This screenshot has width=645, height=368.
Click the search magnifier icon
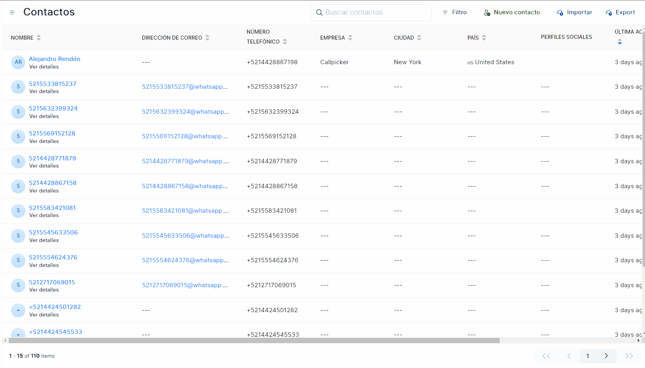pos(319,12)
